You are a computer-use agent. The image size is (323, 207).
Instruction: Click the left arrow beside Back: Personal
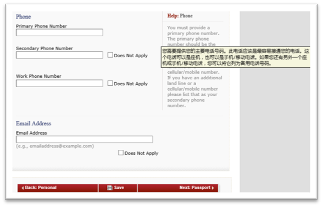[x=22, y=188]
